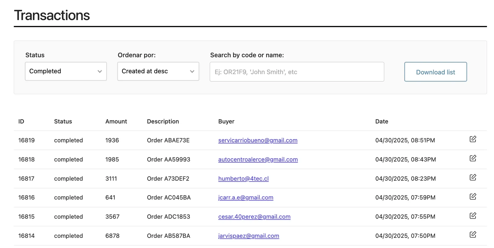
Task: Open the edit icon for order ADC1853
Action: tap(473, 216)
